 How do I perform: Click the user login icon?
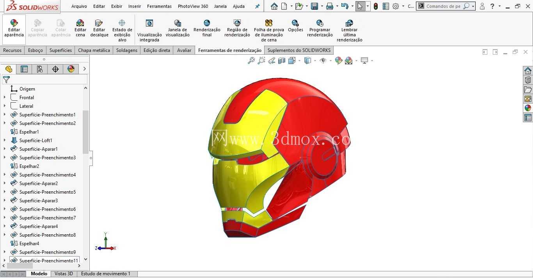click(x=482, y=6)
